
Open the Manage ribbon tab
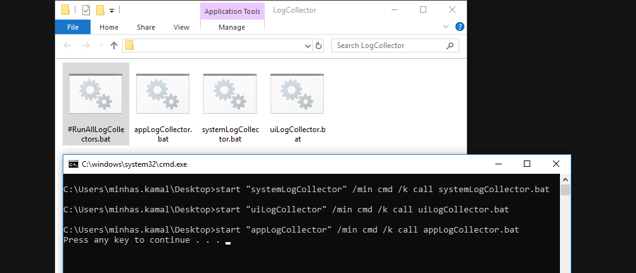click(232, 27)
